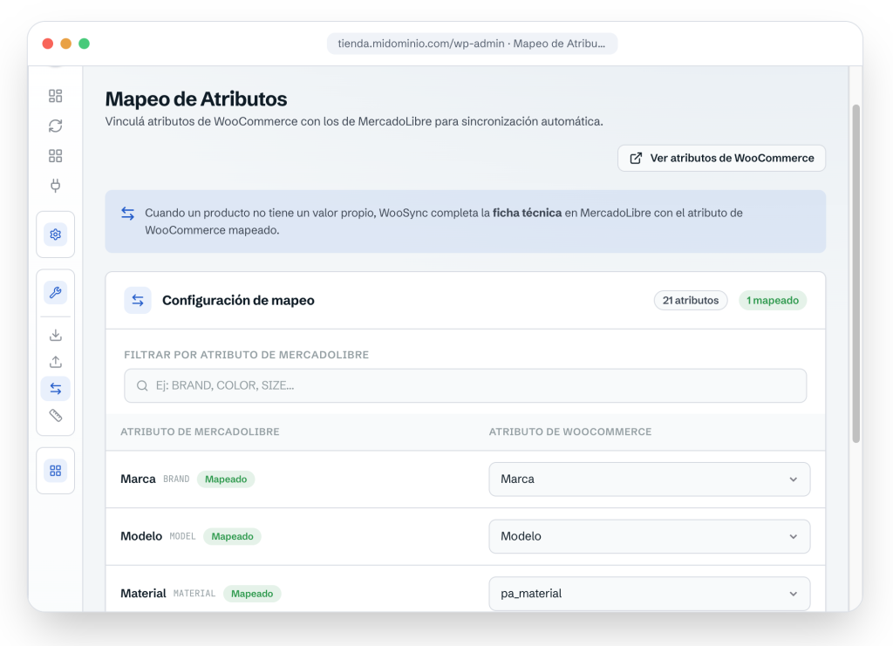Click the MODEL code label
This screenshot has height=646, width=893.
point(182,537)
